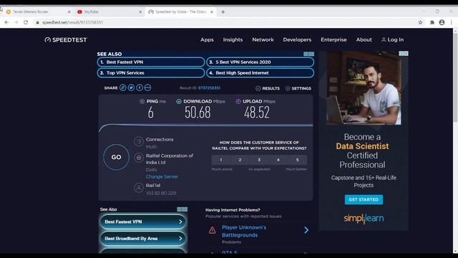Open Apps menu item

click(207, 39)
